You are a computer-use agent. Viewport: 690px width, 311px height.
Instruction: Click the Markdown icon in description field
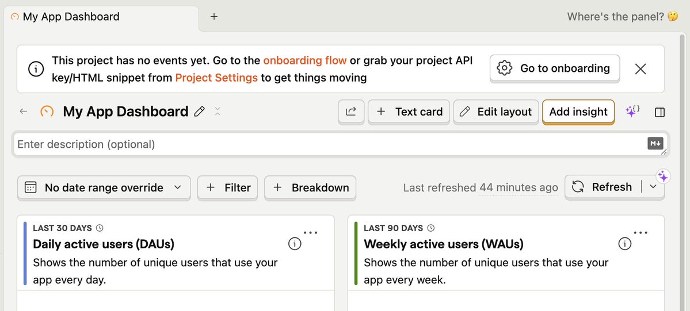tap(655, 144)
